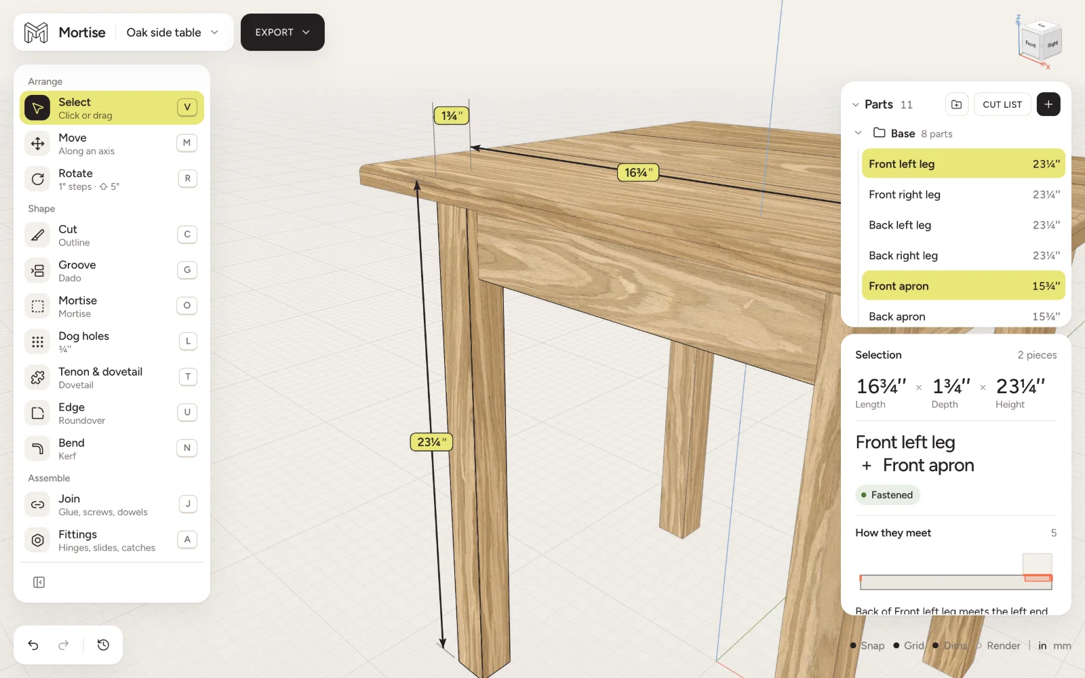Toggle Grid visibility

tap(909, 645)
